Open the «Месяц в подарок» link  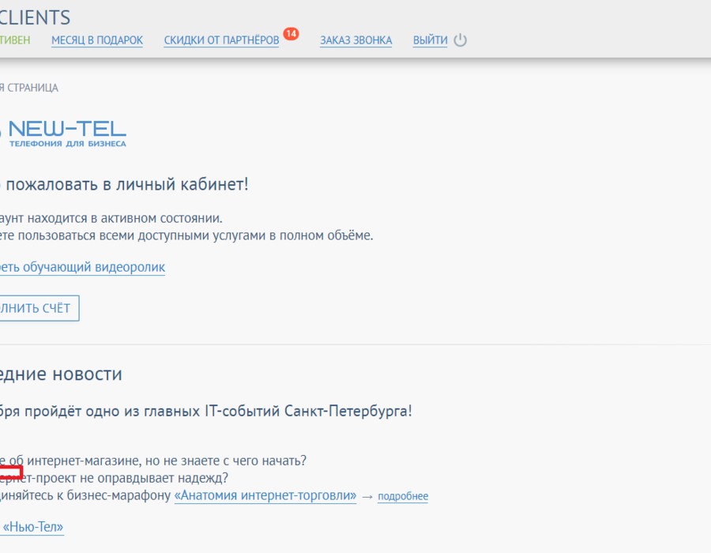[97, 40]
